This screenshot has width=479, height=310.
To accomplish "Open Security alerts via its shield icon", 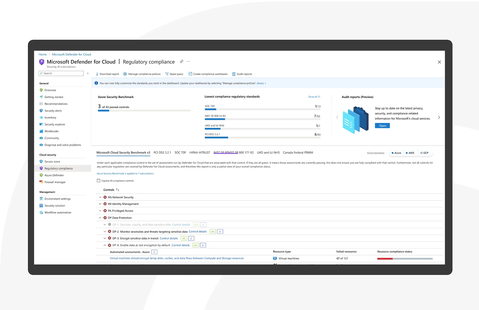I will pos(41,111).
